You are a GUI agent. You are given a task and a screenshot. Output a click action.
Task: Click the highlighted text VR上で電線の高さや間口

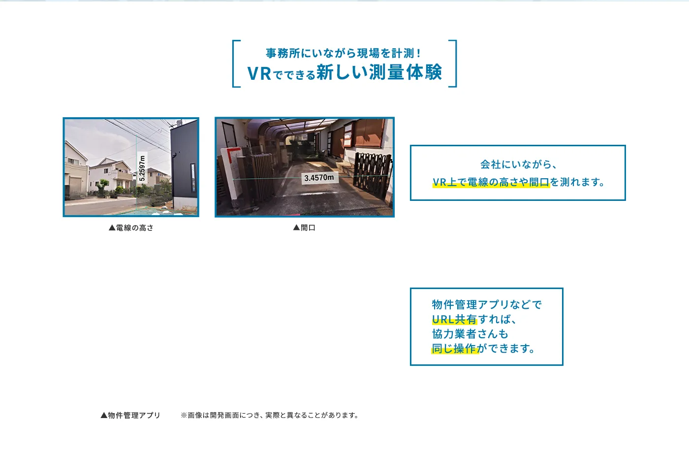pyautogui.click(x=491, y=182)
